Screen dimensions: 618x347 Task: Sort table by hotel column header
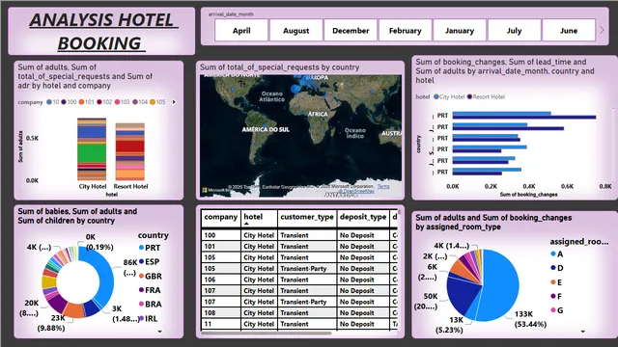pyautogui.click(x=259, y=217)
